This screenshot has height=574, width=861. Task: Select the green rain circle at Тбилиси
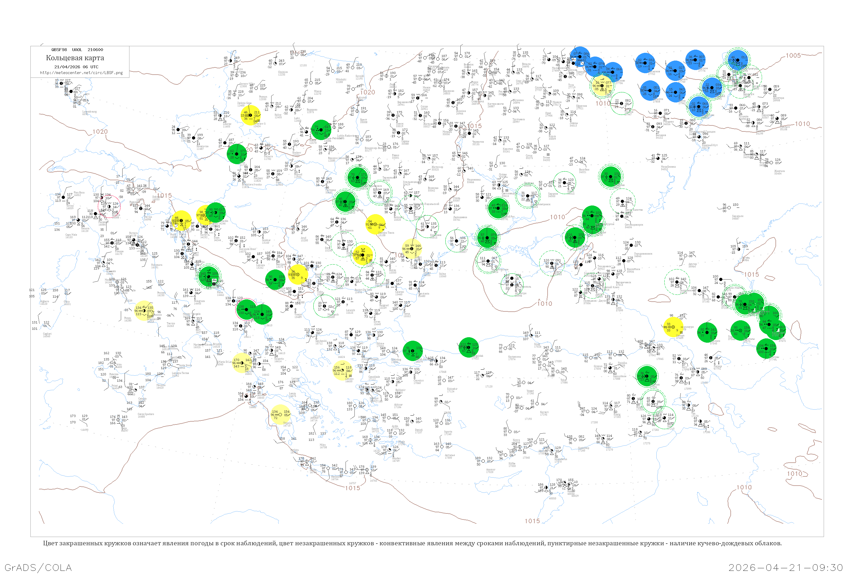(707, 332)
